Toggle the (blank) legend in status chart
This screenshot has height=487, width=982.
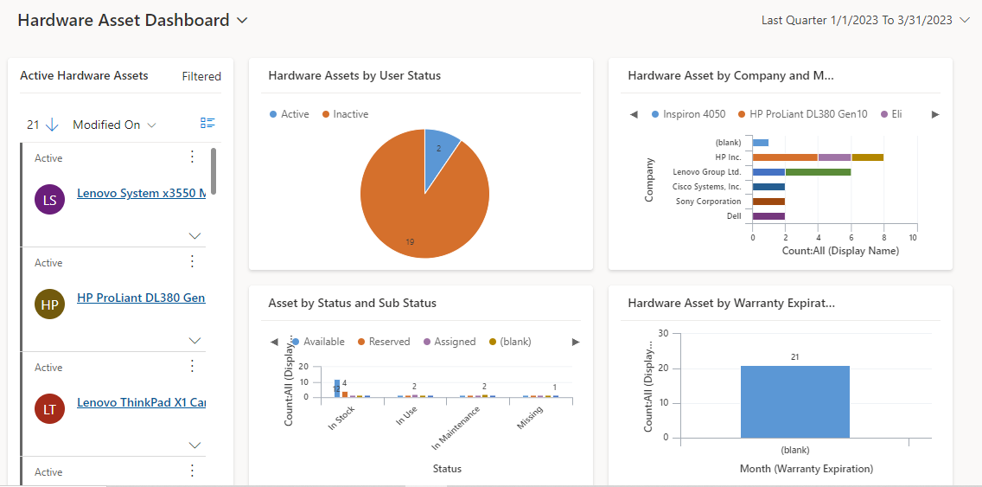point(510,342)
